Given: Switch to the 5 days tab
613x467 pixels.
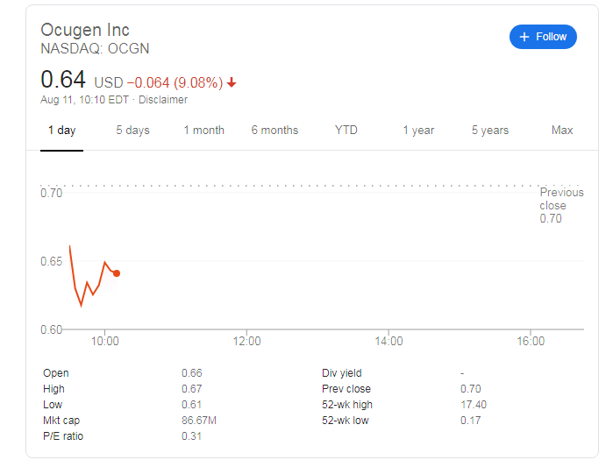Looking at the screenshot, I should pos(132,130).
